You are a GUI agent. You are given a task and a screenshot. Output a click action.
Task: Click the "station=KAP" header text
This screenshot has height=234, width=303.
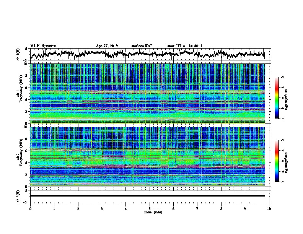142,46
